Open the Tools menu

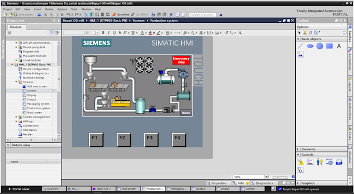click(x=74, y=9)
